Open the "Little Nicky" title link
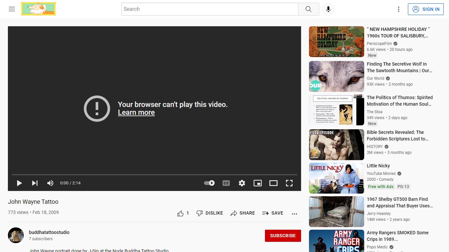This screenshot has width=449, height=252. coord(378,166)
